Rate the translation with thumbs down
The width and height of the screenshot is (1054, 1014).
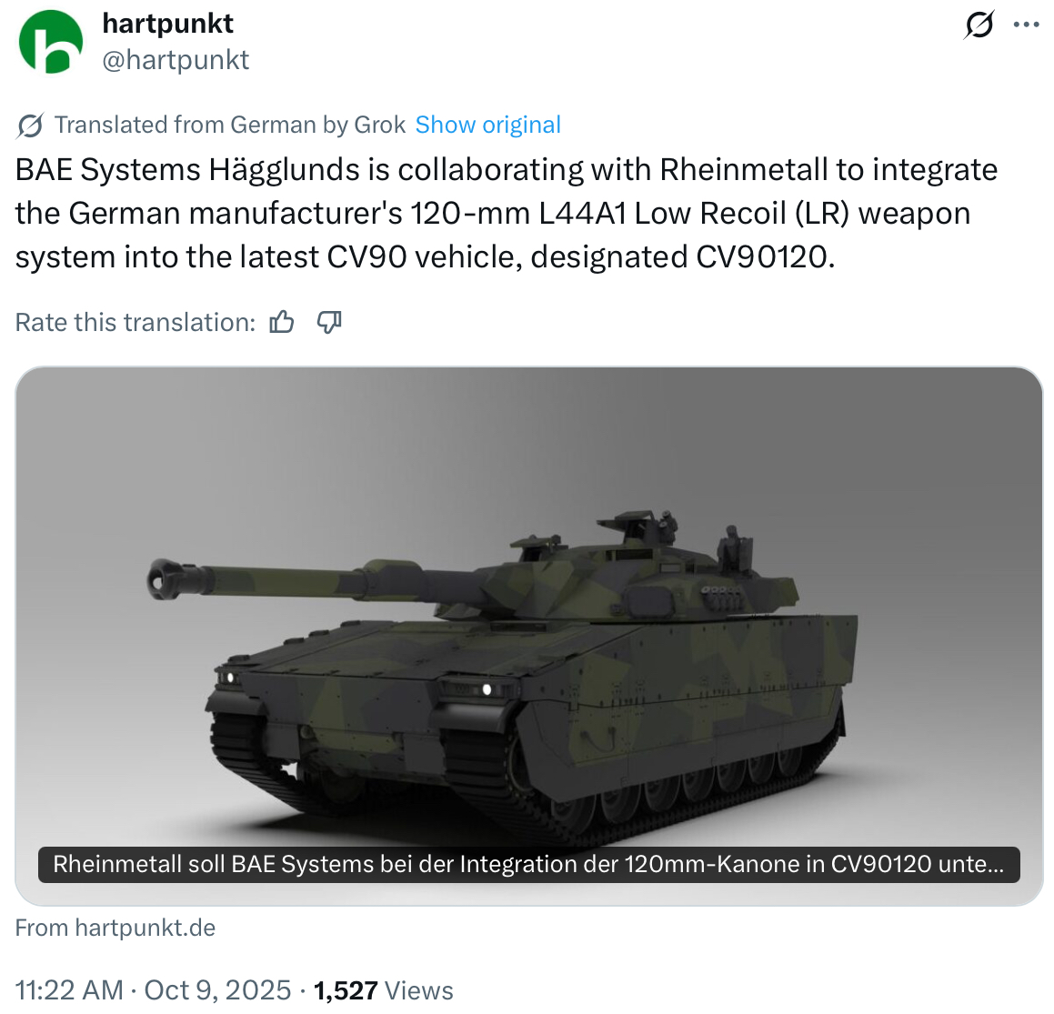click(x=328, y=322)
